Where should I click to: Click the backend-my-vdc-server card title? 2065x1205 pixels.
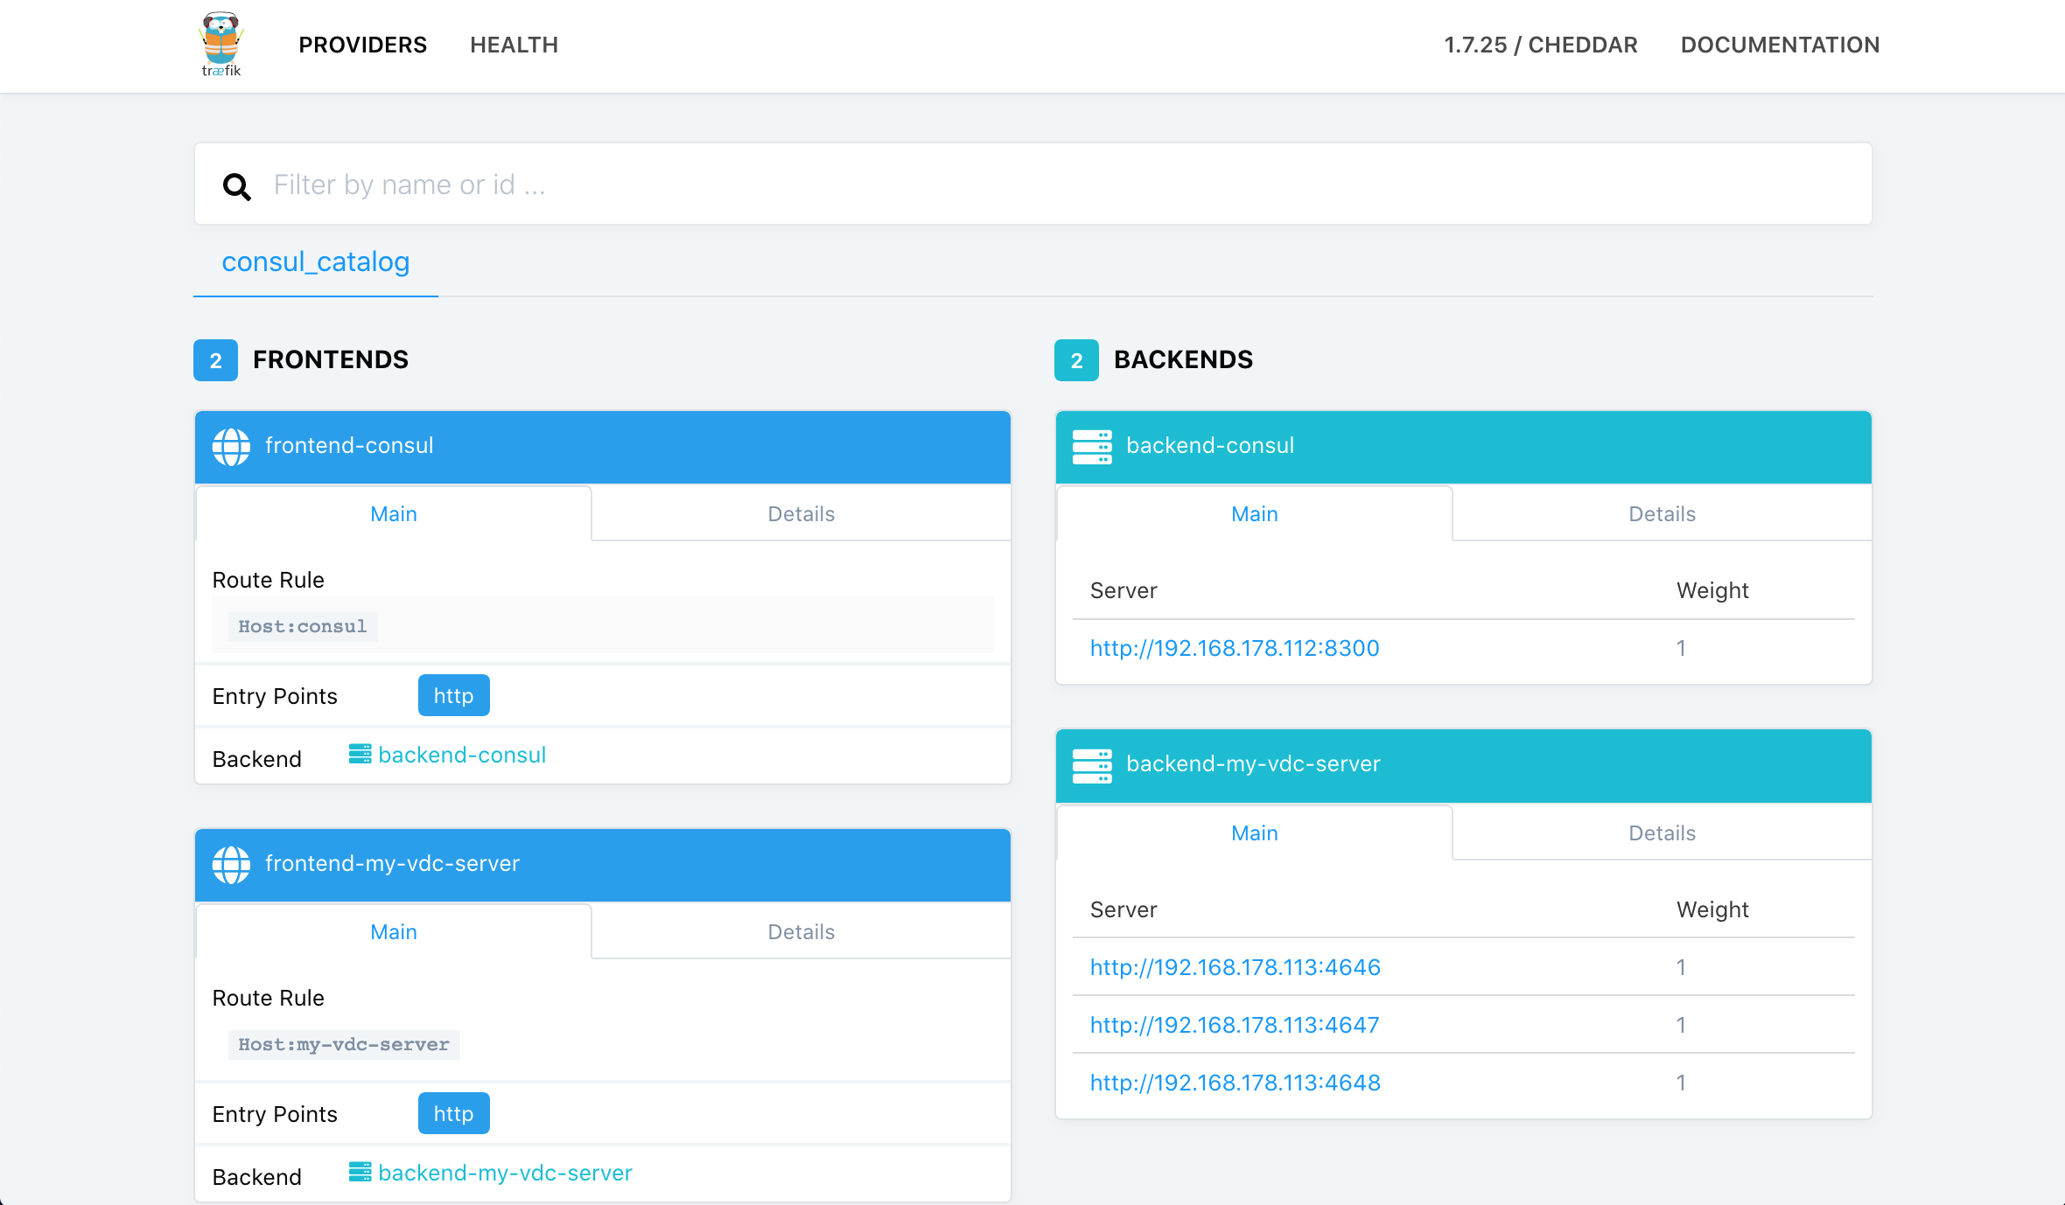(x=1253, y=763)
